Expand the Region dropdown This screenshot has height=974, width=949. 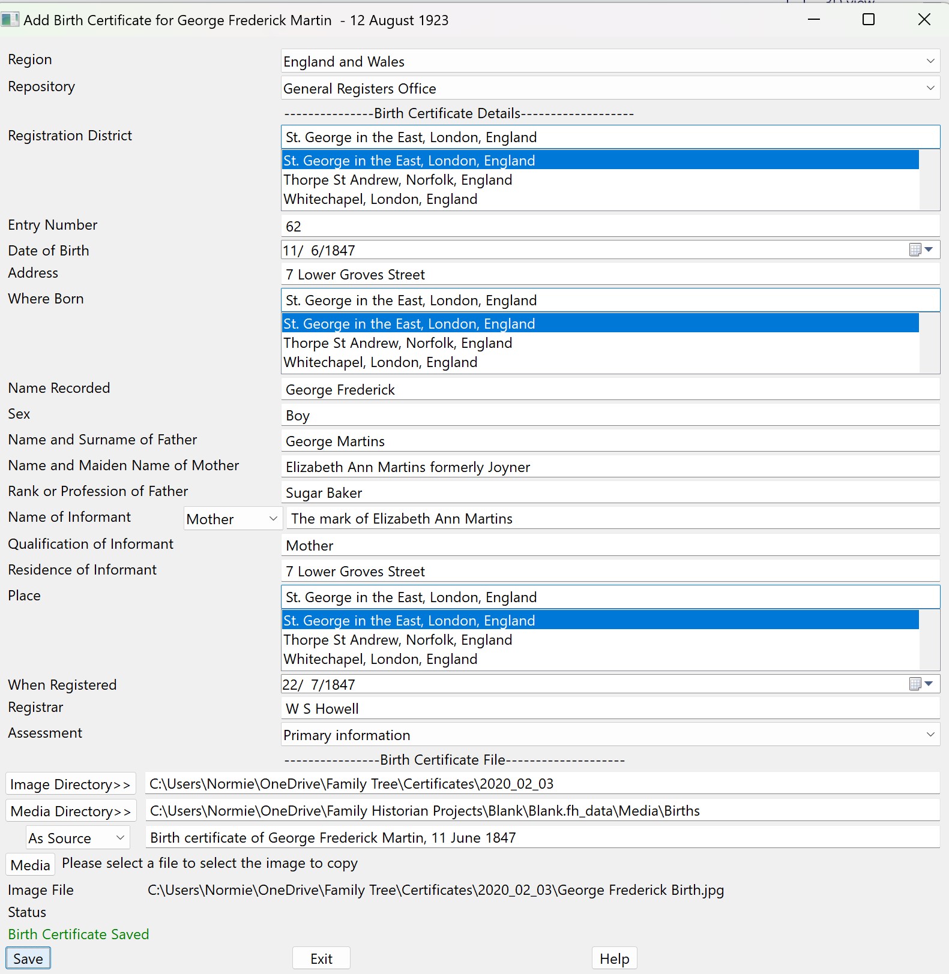[930, 61]
